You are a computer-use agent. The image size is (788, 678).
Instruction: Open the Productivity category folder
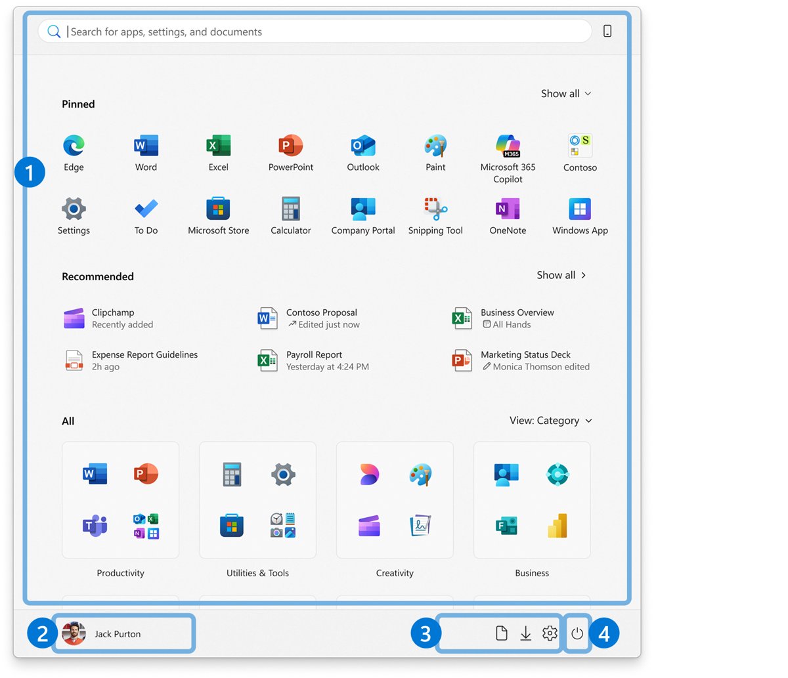[x=120, y=500]
